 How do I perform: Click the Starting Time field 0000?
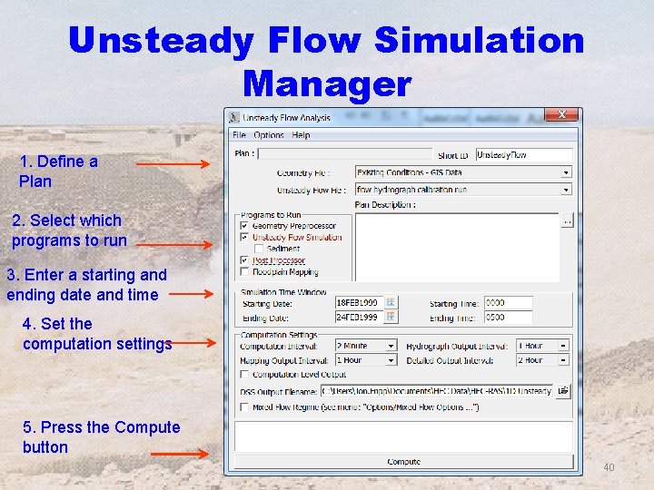(508, 302)
